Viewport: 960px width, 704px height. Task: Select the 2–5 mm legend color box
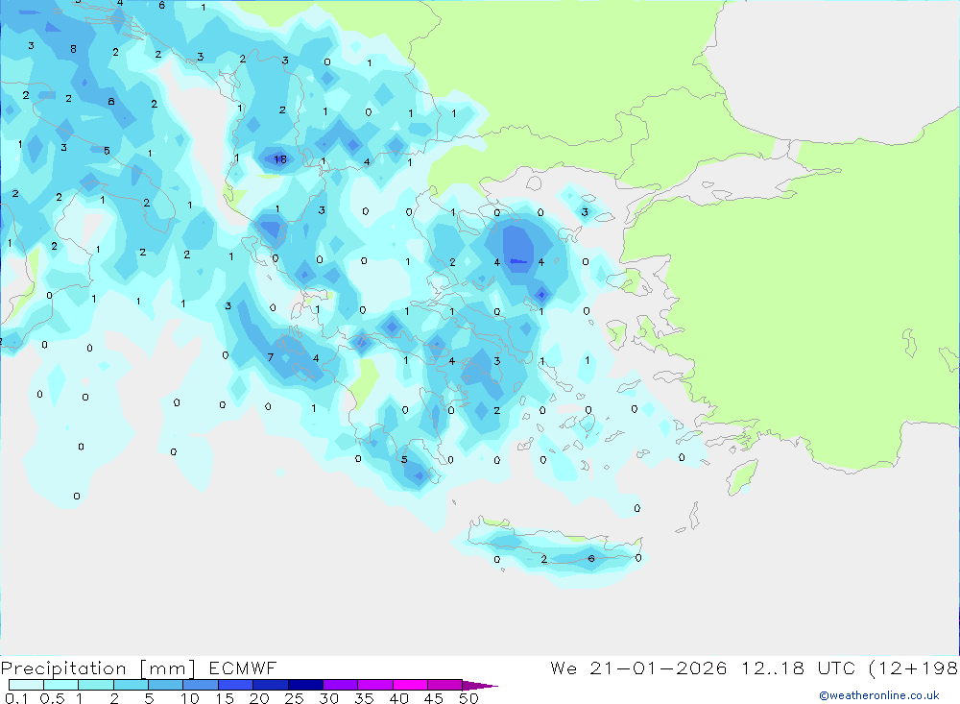pos(131,685)
